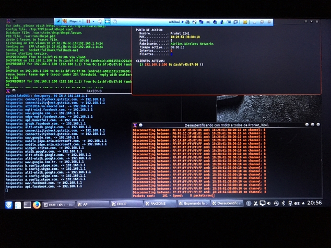Toggle VMware fullscreen mode icon

[x=107, y=21]
